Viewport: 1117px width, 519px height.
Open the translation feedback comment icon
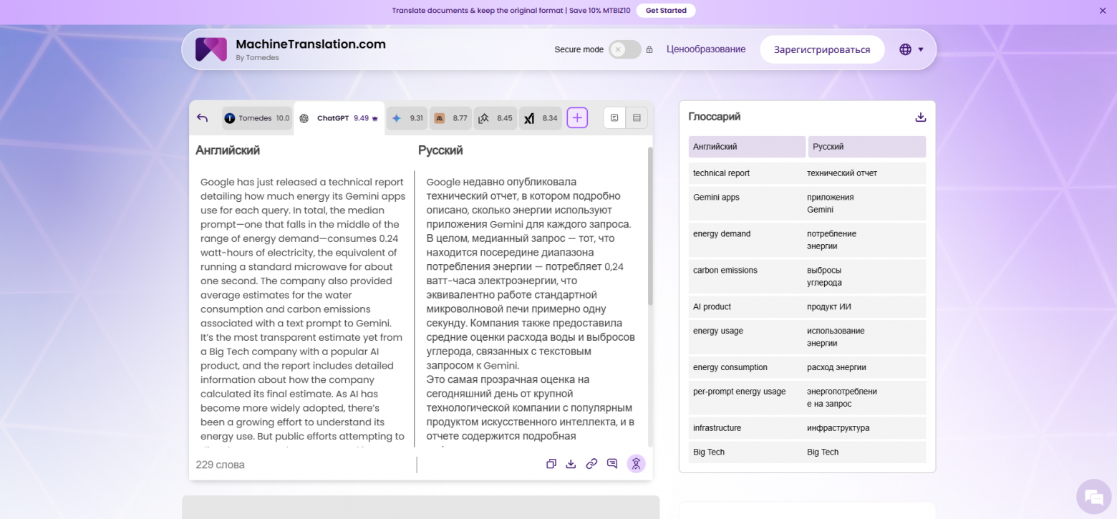point(611,464)
